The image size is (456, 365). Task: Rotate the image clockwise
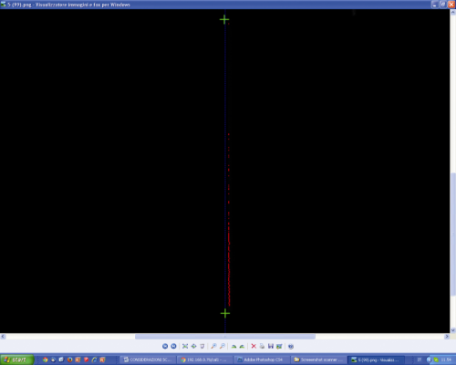[233, 346]
